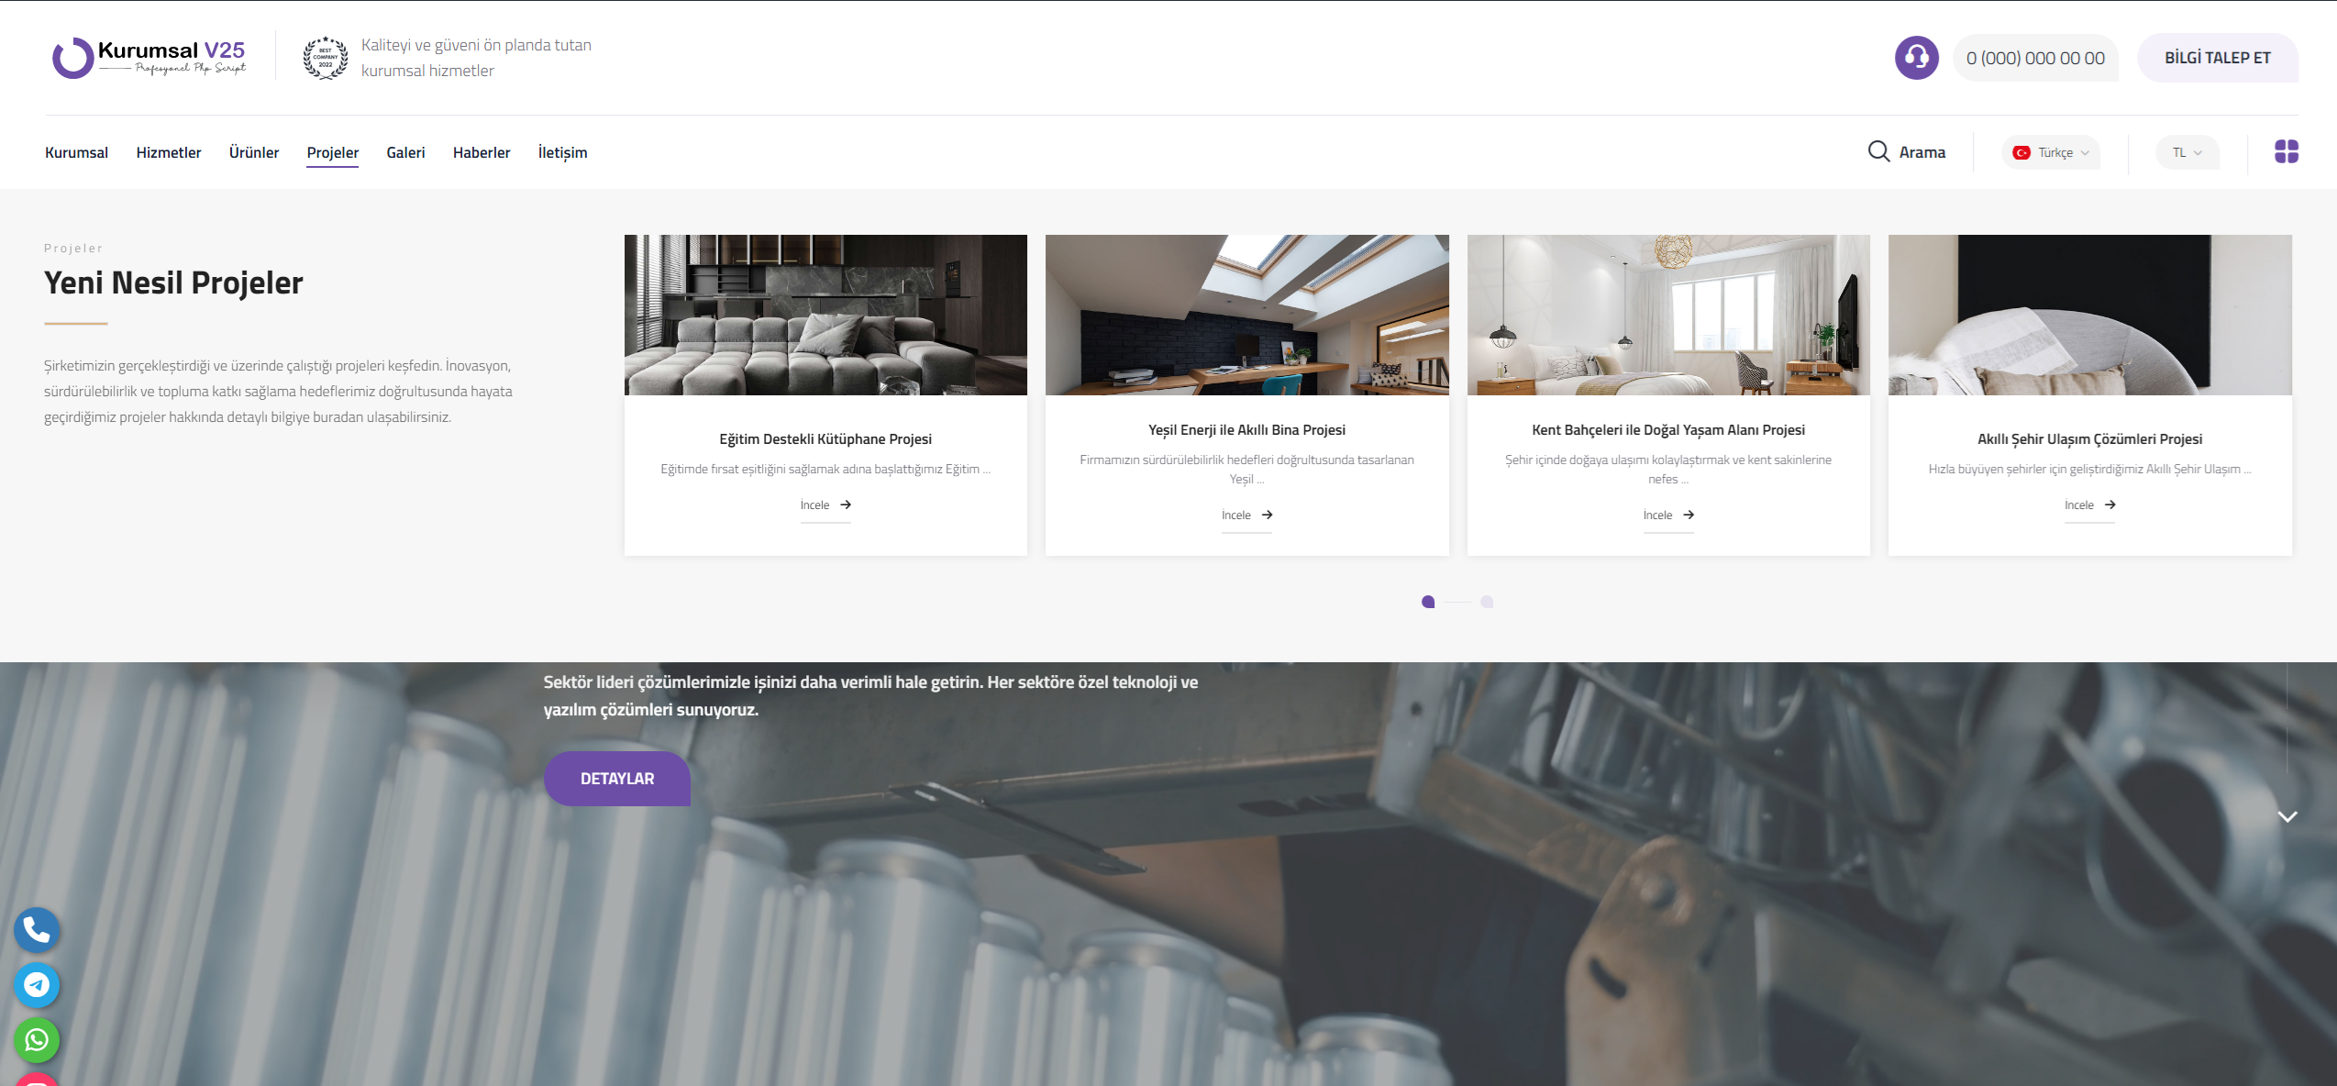Click the search magnifier icon

1878,151
